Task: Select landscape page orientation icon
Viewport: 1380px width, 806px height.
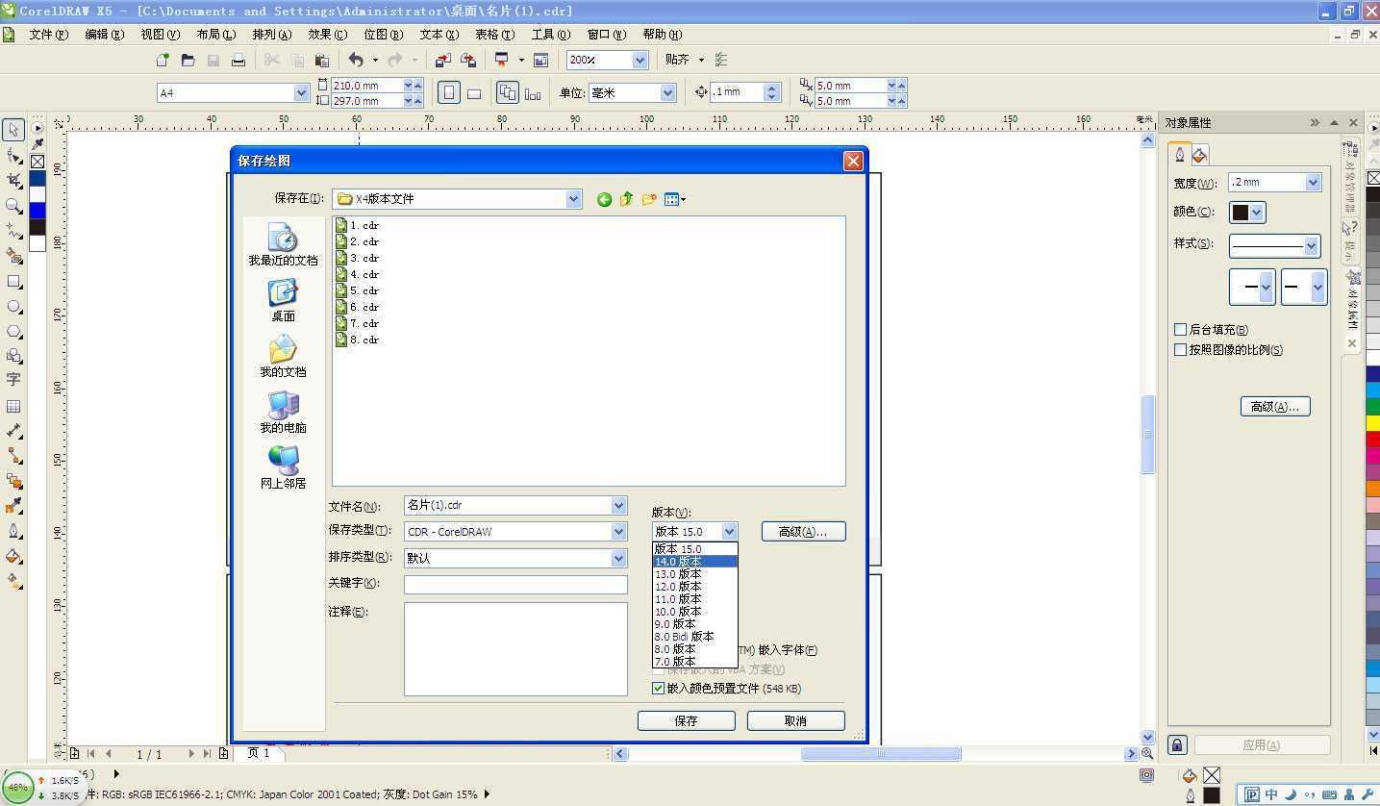Action: click(x=474, y=93)
